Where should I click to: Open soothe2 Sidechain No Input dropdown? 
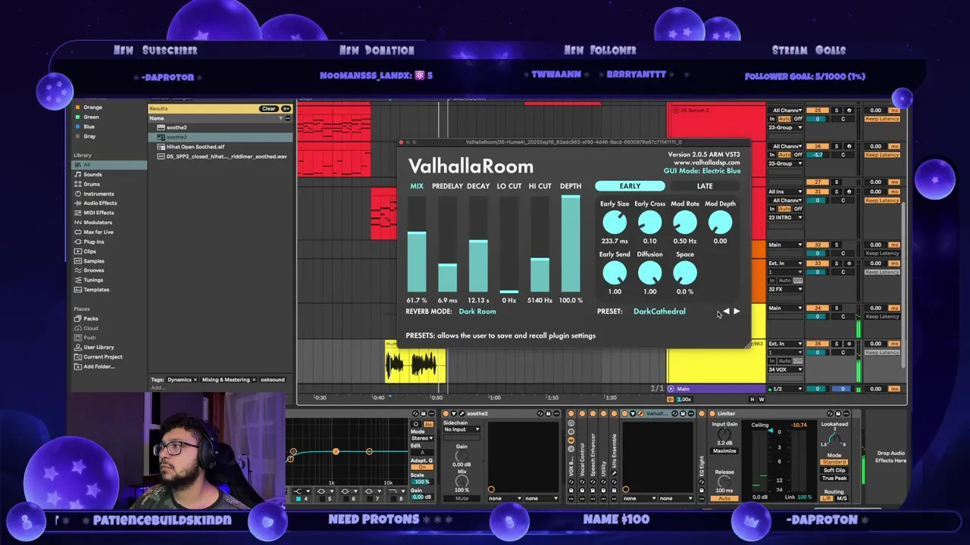click(462, 429)
